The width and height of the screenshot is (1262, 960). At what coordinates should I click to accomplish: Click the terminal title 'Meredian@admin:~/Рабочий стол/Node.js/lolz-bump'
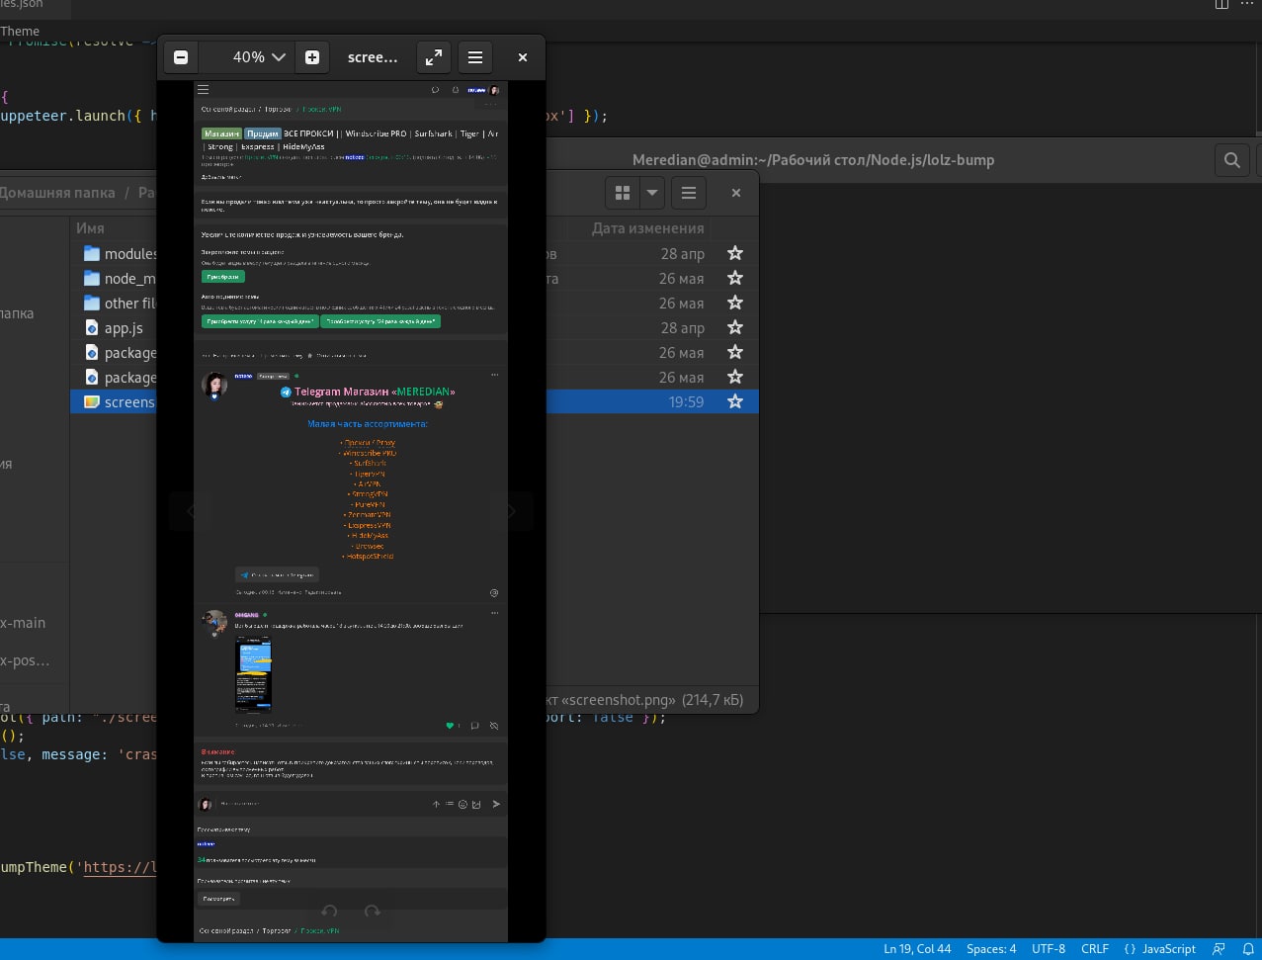[x=813, y=159]
